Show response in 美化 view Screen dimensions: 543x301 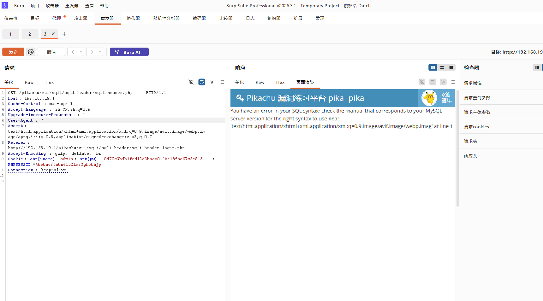(x=239, y=82)
